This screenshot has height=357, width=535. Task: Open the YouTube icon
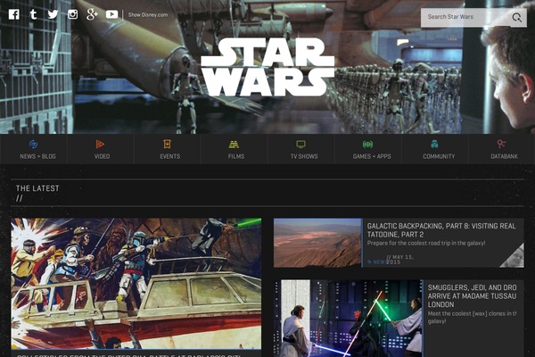[x=112, y=14]
